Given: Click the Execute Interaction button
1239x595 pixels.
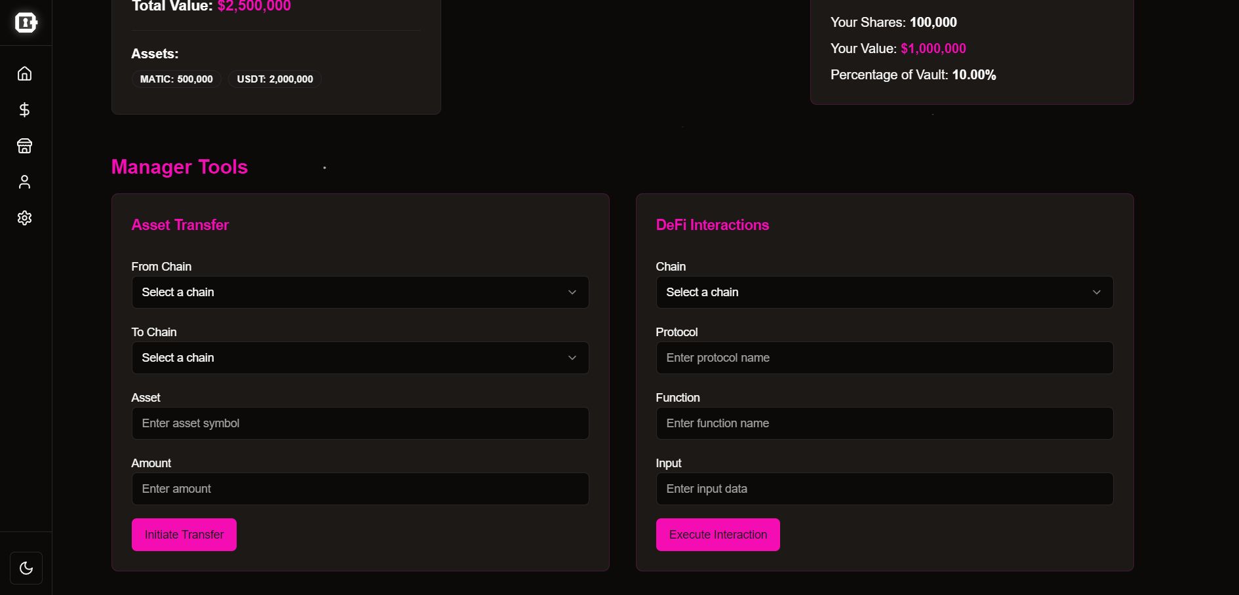Looking at the screenshot, I should tap(718, 535).
